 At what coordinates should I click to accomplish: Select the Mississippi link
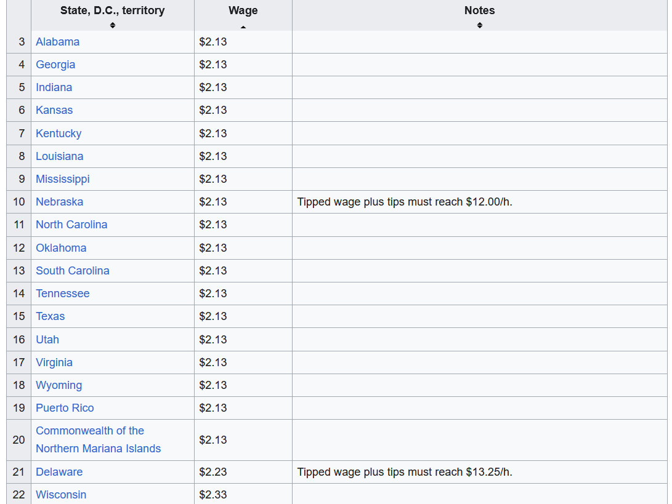62,179
